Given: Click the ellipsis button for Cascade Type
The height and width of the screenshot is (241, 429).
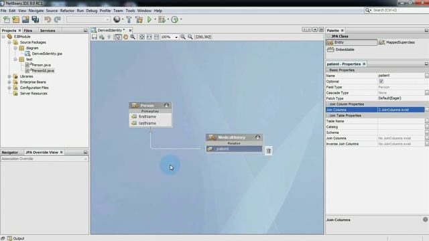Looking at the screenshot, I should (x=427, y=93).
